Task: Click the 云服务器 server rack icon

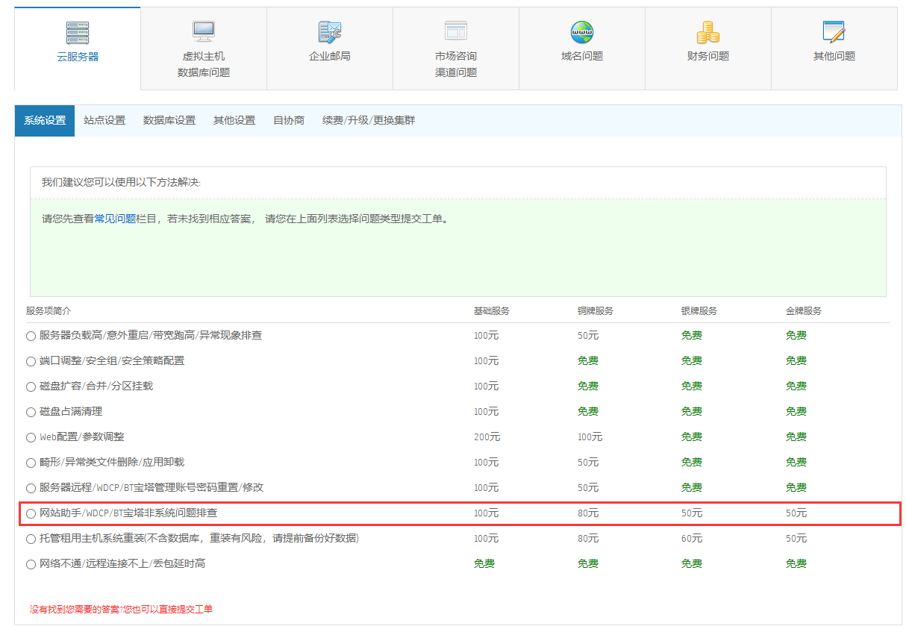Action: (78, 32)
